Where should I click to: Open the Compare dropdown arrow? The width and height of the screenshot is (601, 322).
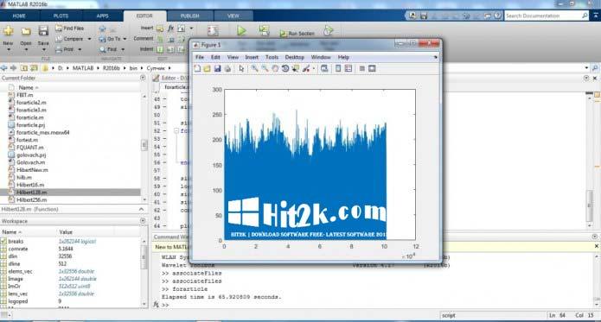pos(89,39)
